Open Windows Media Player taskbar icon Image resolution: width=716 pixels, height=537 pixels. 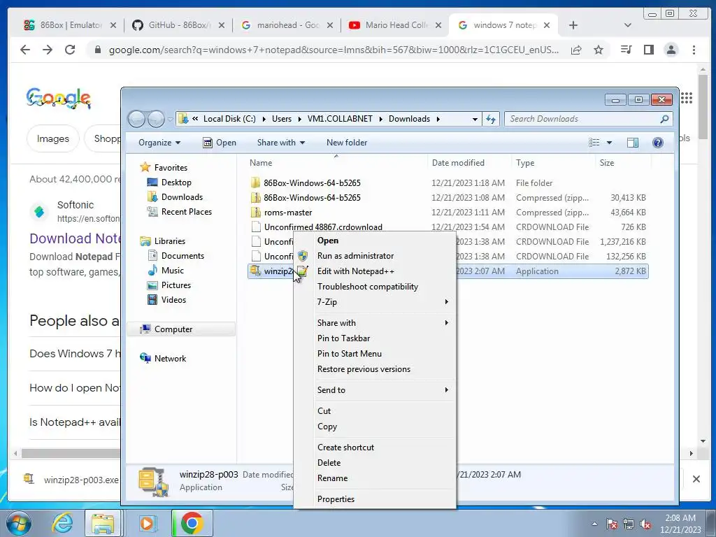point(147,523)
